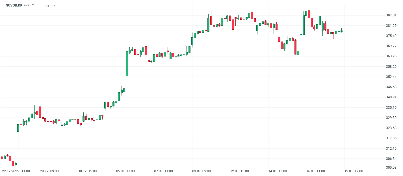Select the Stock instrument type tag
The height and width of the screenshot is (176, 403).
pyautogui.click(x=26, y=6)
